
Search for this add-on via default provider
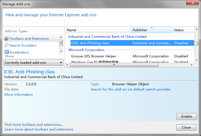coord(131,89)
